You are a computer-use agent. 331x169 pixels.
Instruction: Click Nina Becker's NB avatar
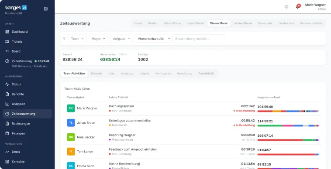[71, 137]
